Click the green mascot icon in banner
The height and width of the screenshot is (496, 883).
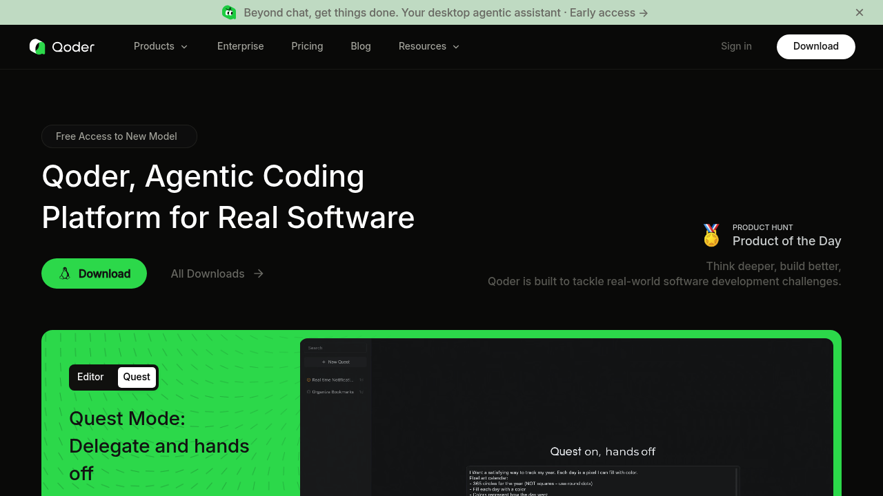point(229,12)
